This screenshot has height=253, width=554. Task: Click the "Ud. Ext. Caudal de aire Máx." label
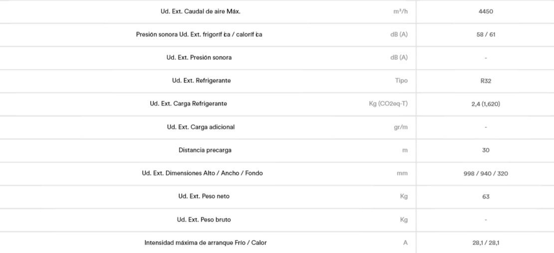[200, 11]
